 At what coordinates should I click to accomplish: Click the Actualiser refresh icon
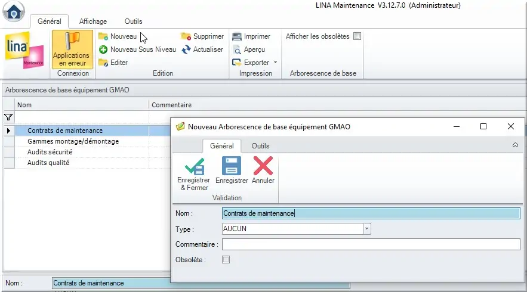(186, 49)
